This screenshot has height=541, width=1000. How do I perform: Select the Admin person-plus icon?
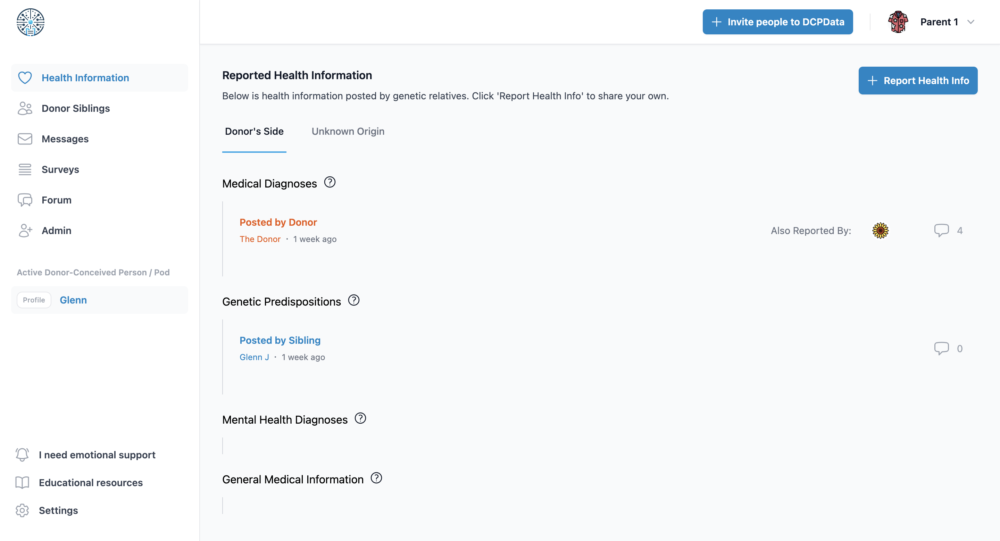coord(25,231)
